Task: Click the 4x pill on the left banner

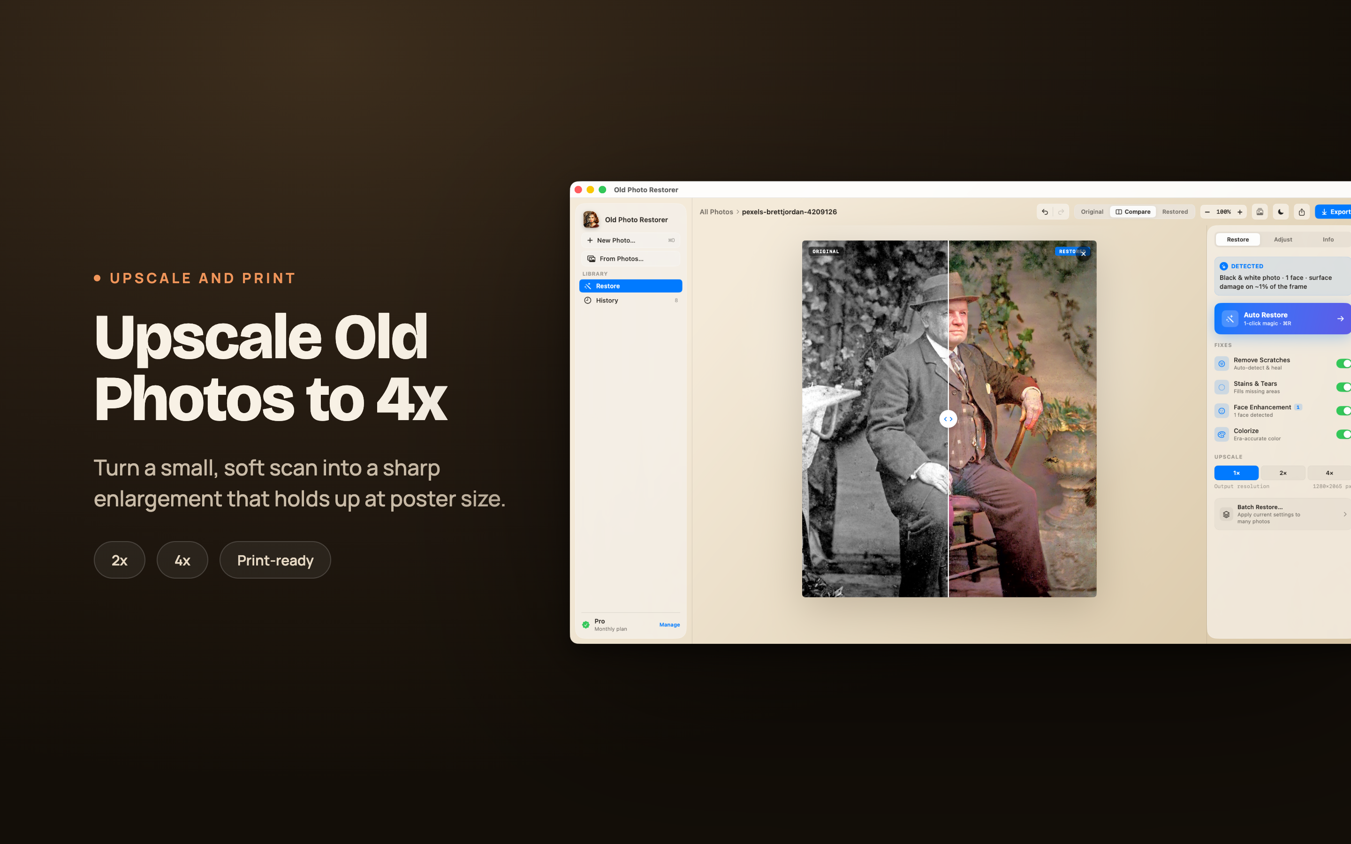Action: [182, 560]
